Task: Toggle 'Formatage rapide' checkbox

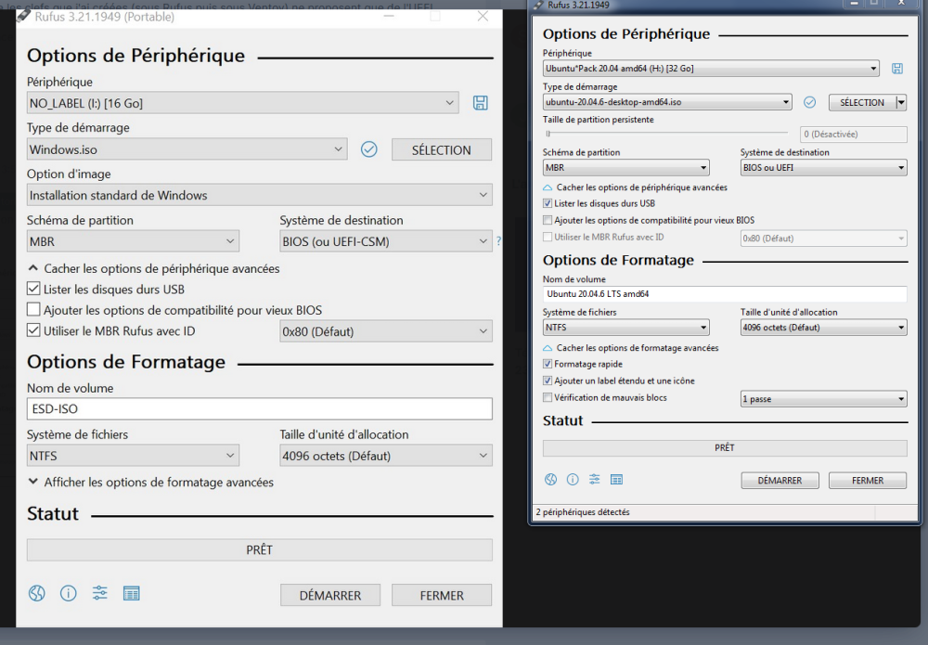Action: pos(548,364)
